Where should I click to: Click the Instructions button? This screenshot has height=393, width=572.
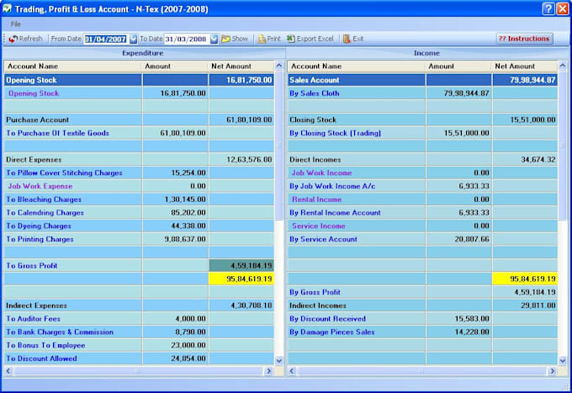[524, 39]
